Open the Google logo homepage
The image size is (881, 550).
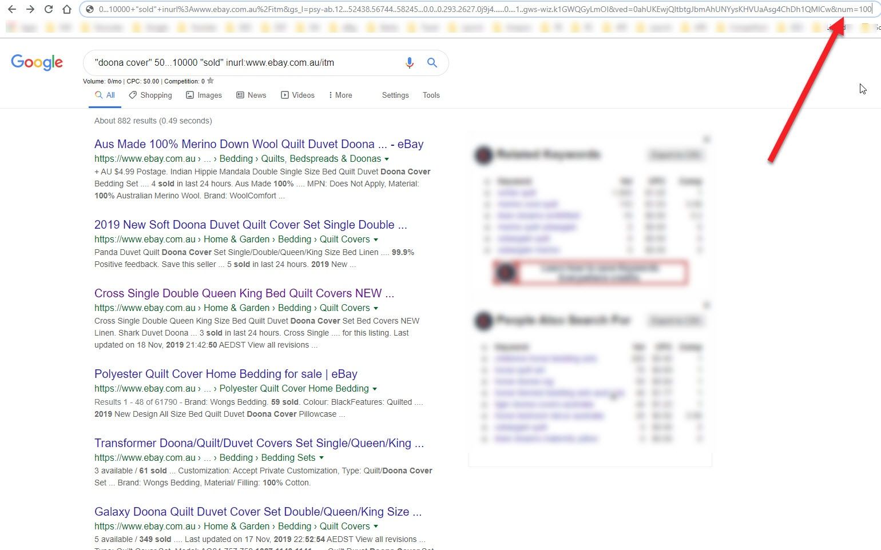click(37, 62)
